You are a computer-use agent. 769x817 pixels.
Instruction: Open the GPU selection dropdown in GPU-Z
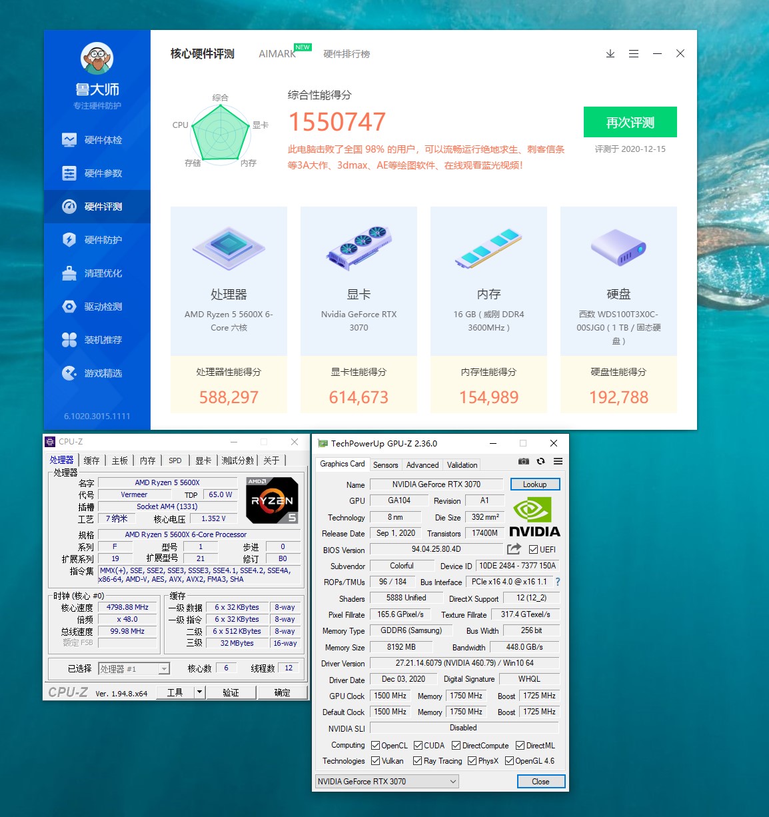tap(386, 782)
